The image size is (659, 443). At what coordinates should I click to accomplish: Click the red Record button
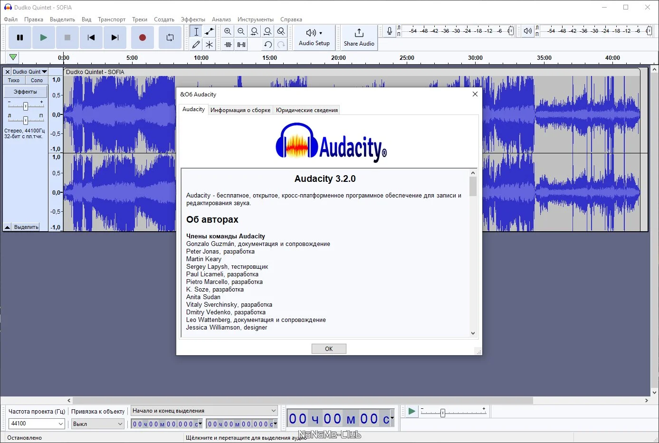[142, 38]
